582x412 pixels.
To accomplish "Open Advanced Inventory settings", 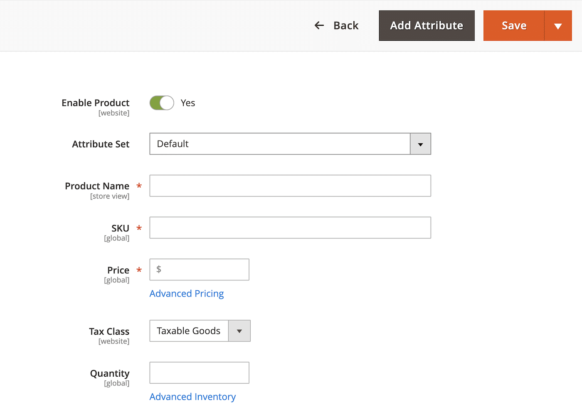I will (192, 397).
